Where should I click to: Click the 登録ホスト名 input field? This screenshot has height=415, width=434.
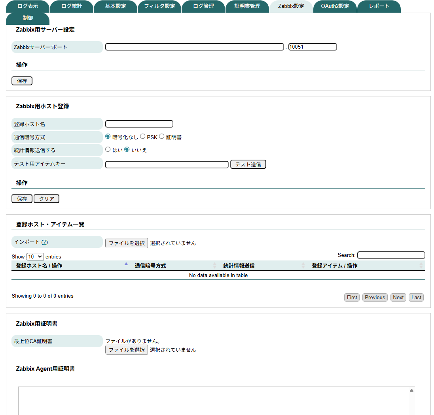[x=139, y=124]
